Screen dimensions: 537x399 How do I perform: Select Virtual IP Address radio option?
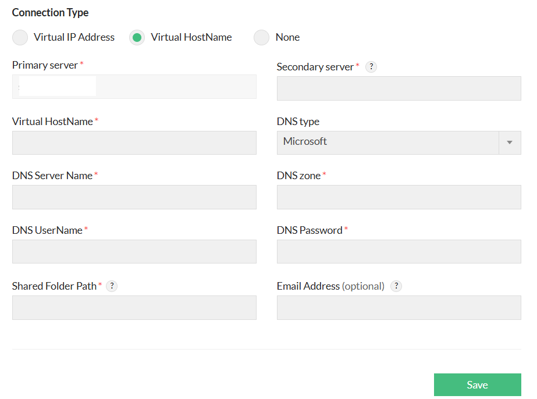[x=20, y=38]
